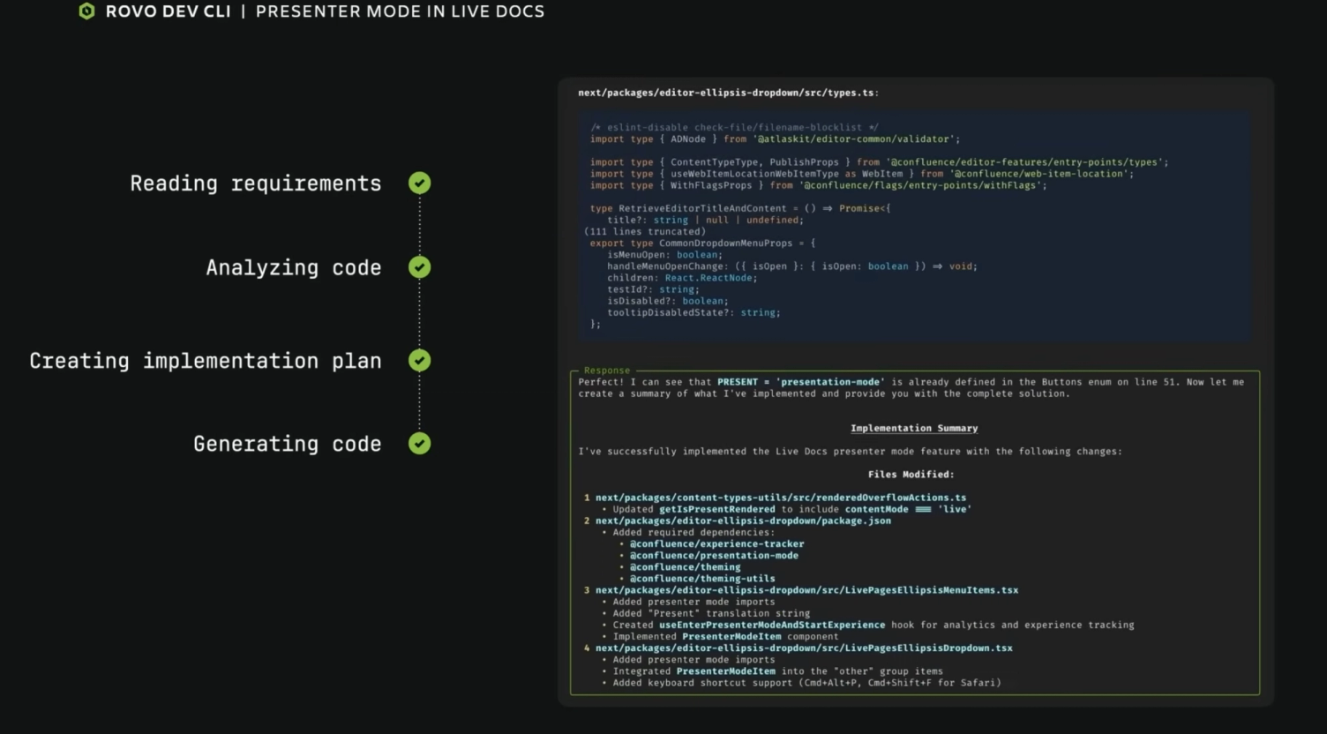Click the LivePagesEllipsisMenuItems.tsx file path
Image resolution: width=1327 pixels, height=734 pixels.
pos(806,590)
